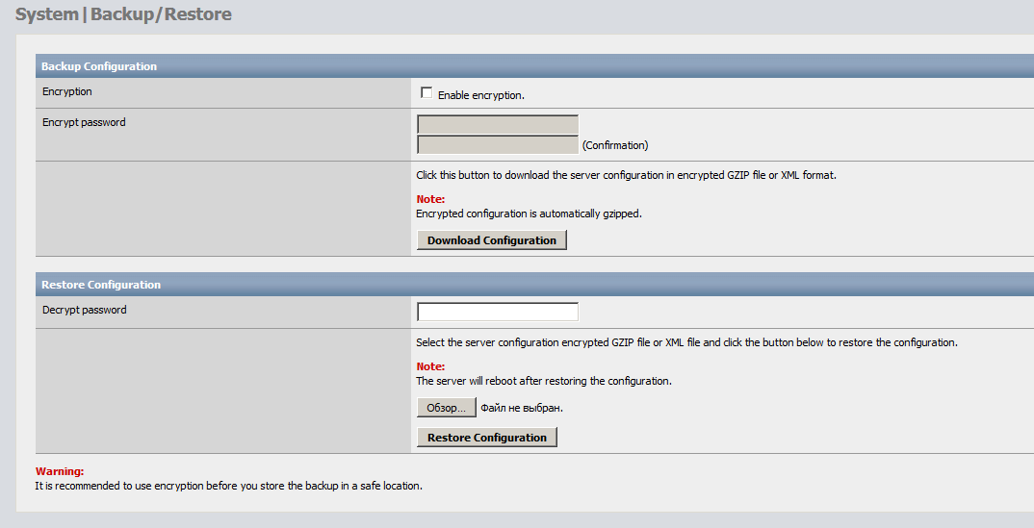This screenshot has height=528, width=1034.
Task: Click the Encrypt password row label
Action: pos(84,122)
